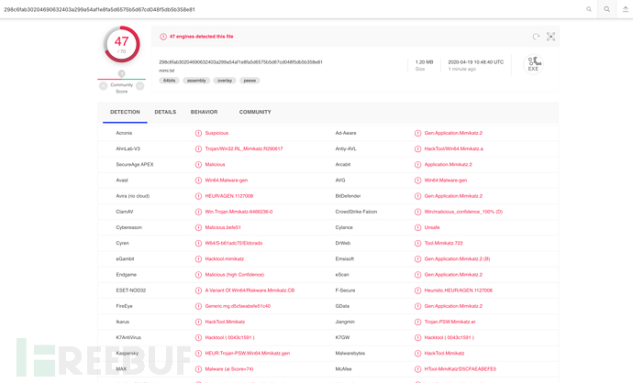This screenshot has height=383, width=633.
Task: Click the EXE file type icon
Action: point(533,64)
